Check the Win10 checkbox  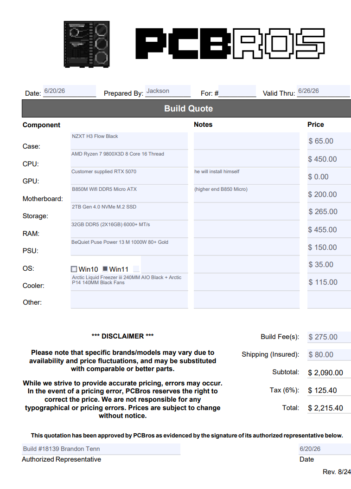coord(74,269)
